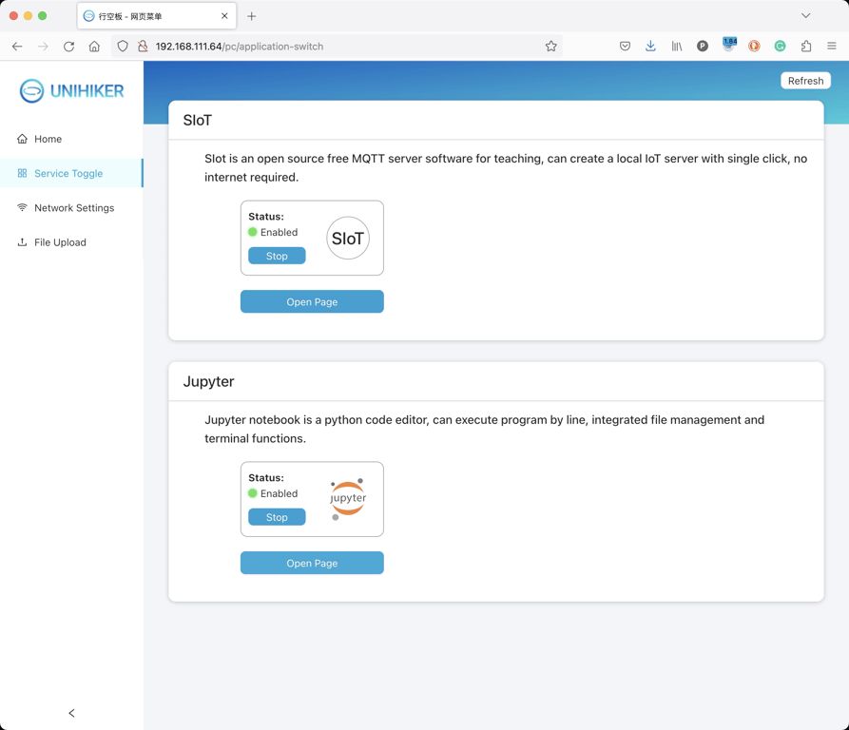The image size is (849, 730).
Task: Click the UNIHIKER logo
Action: (x=72, y=91)
